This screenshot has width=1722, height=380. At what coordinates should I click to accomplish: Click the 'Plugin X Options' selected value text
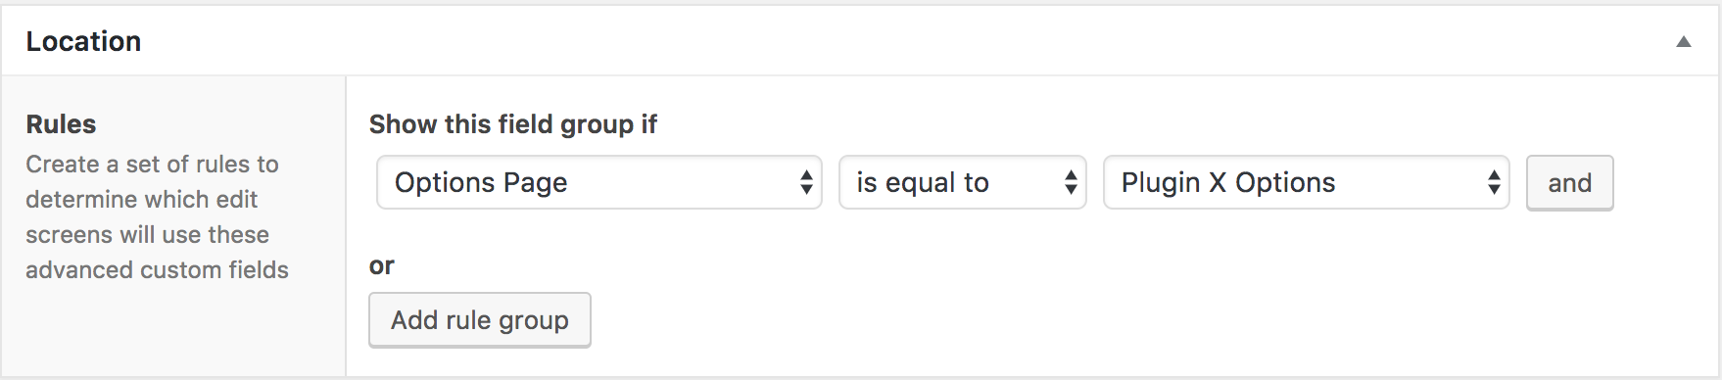click(1228, 182)
